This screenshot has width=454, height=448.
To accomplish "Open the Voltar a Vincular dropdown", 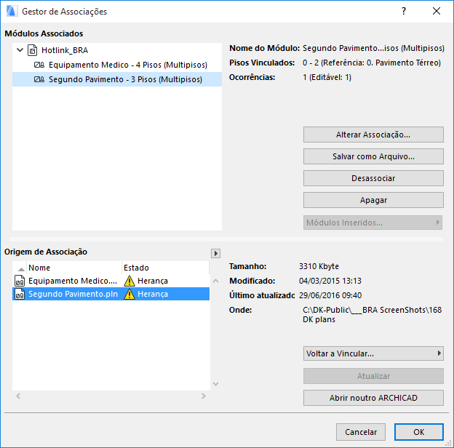I will tap(373, 353).
